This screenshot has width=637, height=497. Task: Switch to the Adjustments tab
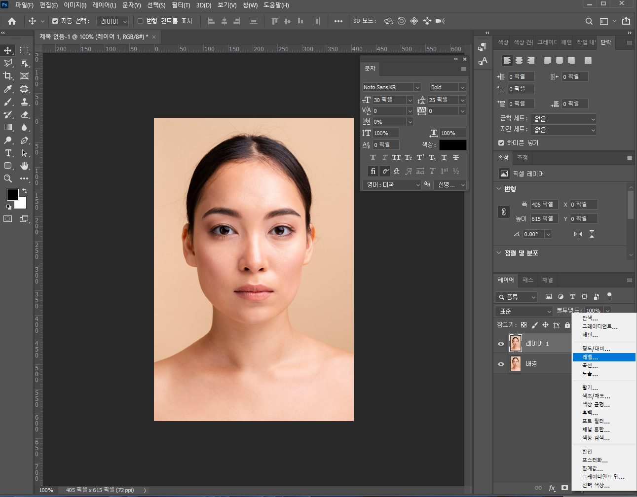(523, 158)
